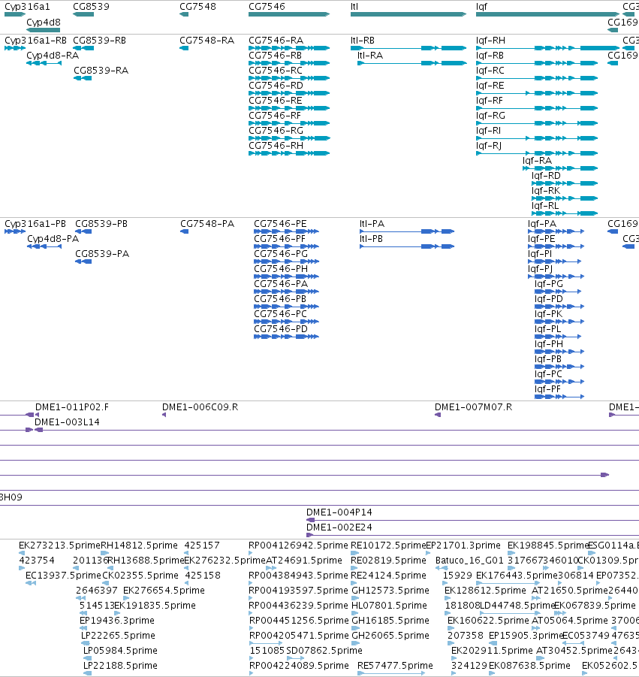Select the RP004126942.5prime EST label
The image size is (639, 677).
point(298,546)
